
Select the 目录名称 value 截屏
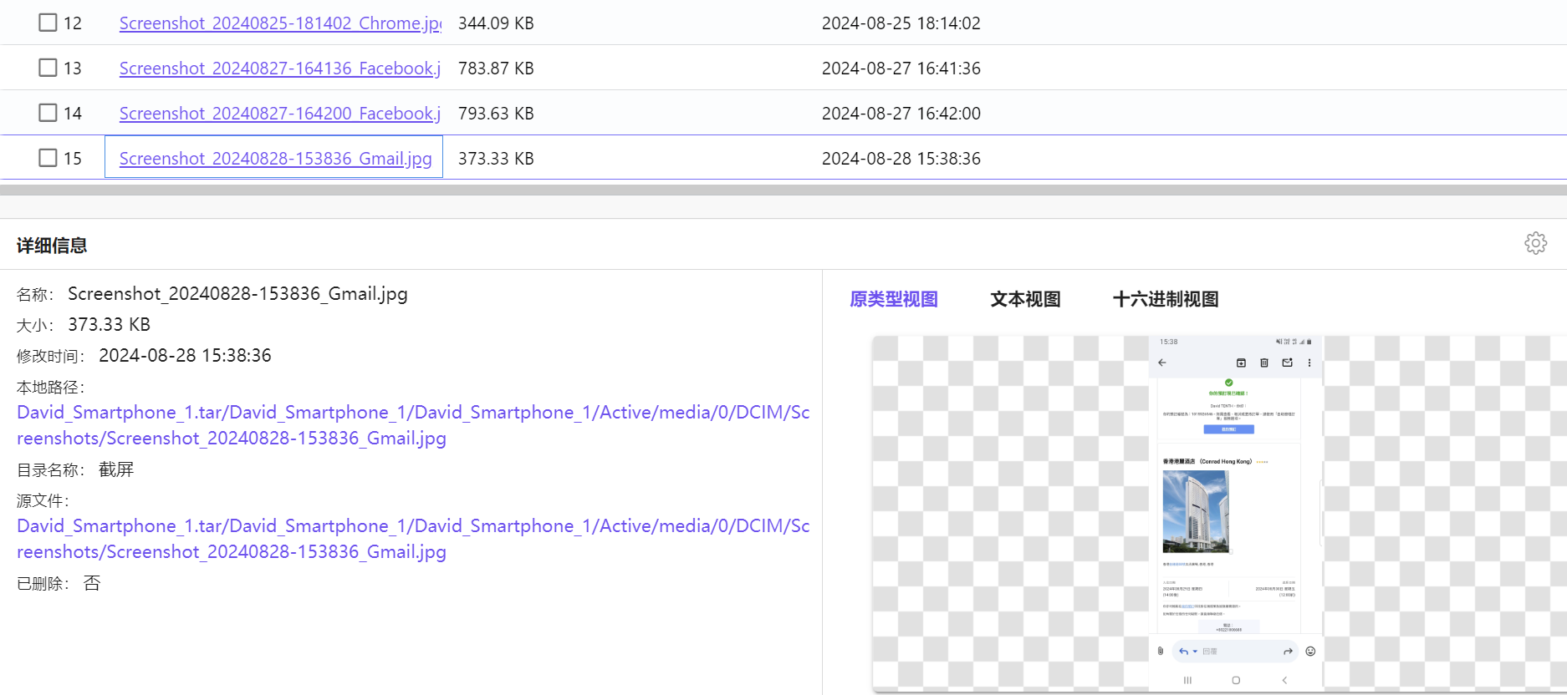click(116, 469)
